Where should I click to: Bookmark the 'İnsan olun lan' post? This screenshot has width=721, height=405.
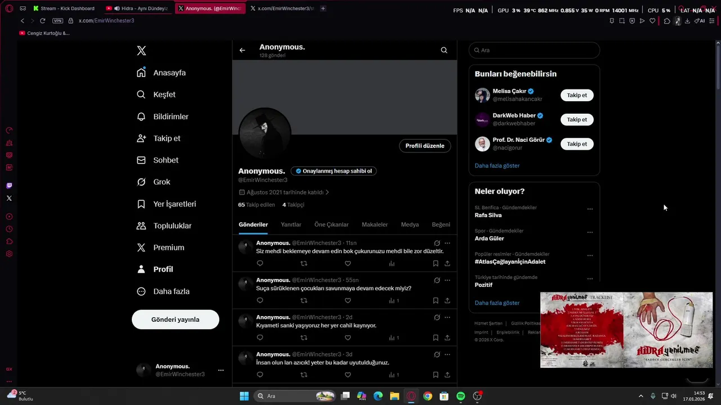click(x=435, y=375)
